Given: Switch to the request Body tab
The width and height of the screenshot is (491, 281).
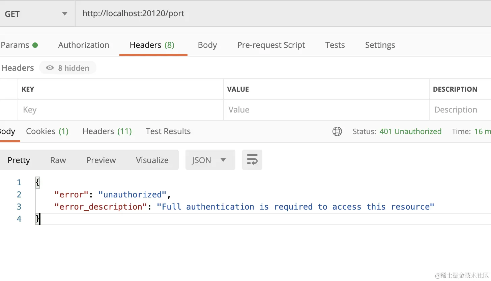Looking at the screenshot, I should click(x=207, y=45).
